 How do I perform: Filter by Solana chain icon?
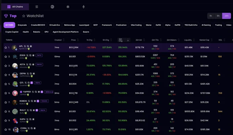click(37, 7)
